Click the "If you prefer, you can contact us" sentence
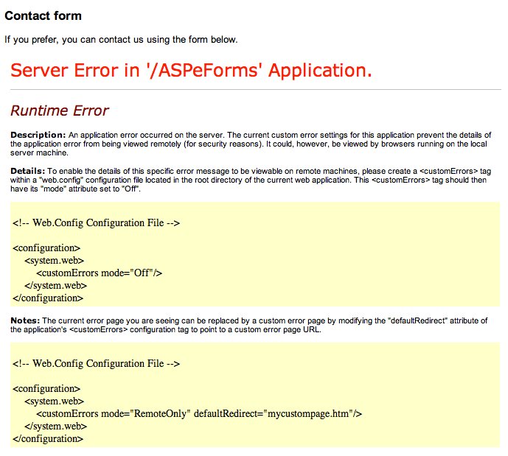Screen dimensions: 508x456 tap(121, 40)
